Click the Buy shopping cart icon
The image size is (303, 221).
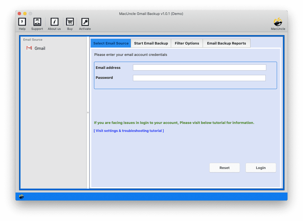click(70, 22)
